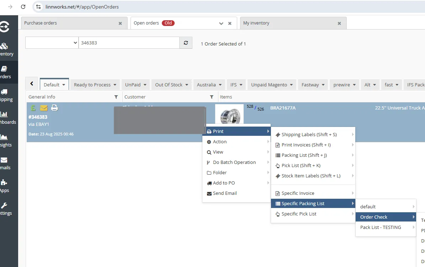Click the browser address bar URL

pyautogui.click(x=82, y=7)
